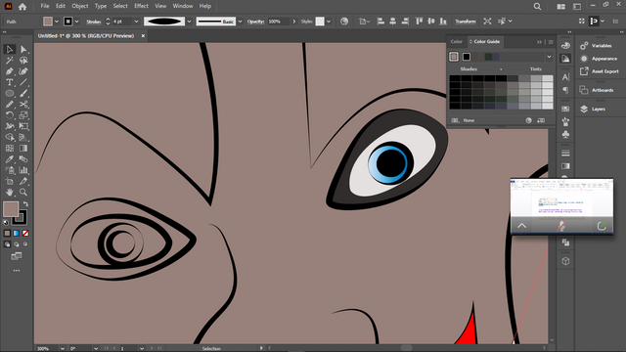Viewport: 626px width, 352px height.
Task: Select the Magic Wand tool
Action: pos(10,61)
